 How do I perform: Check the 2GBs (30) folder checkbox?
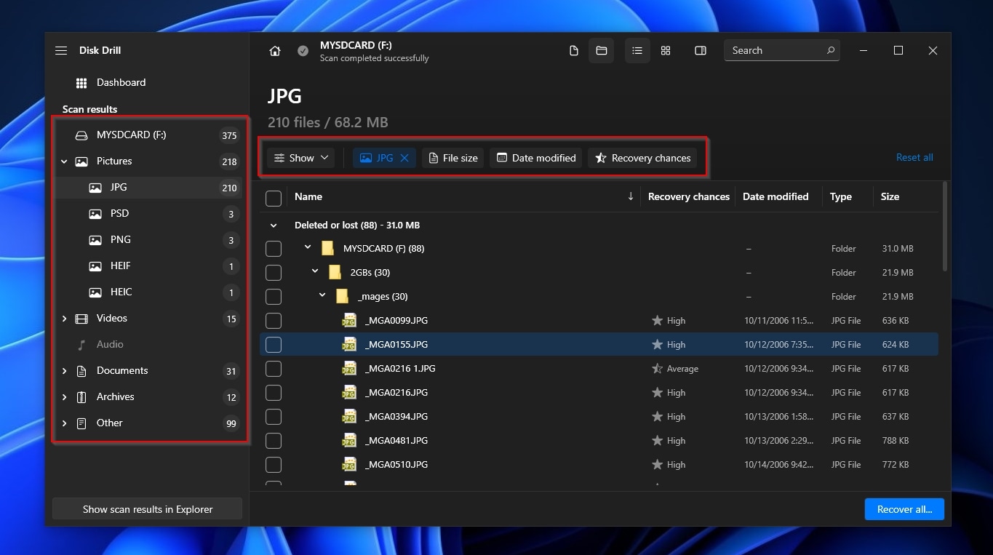pyautogui.click(x=274, y=273)
